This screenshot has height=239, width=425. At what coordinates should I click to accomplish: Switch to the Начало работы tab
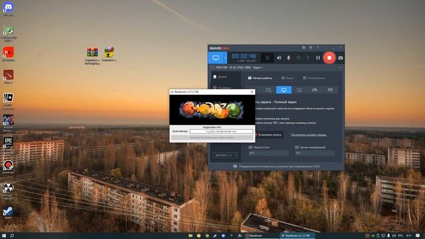[x=260, y=78]
